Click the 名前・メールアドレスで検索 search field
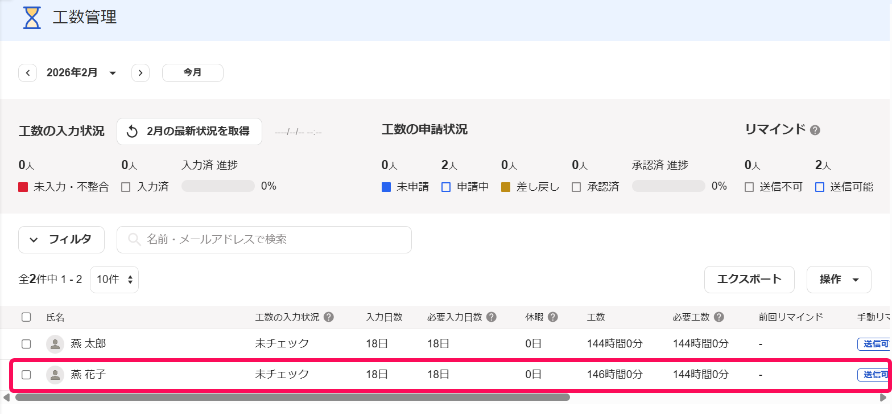This screenshot has height=414, width=892. (x=264, y=240)
